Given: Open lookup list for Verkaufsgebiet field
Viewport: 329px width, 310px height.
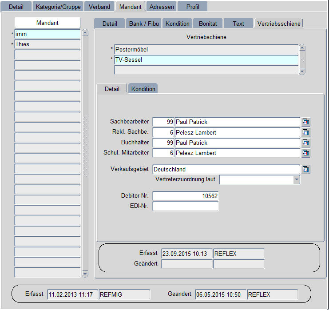Looking at the screenshot, I should (306, 170).
